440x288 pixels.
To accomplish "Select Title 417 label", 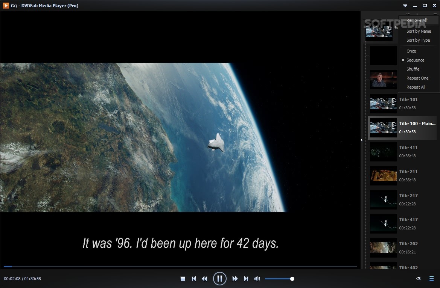I will tap(408, 220).
